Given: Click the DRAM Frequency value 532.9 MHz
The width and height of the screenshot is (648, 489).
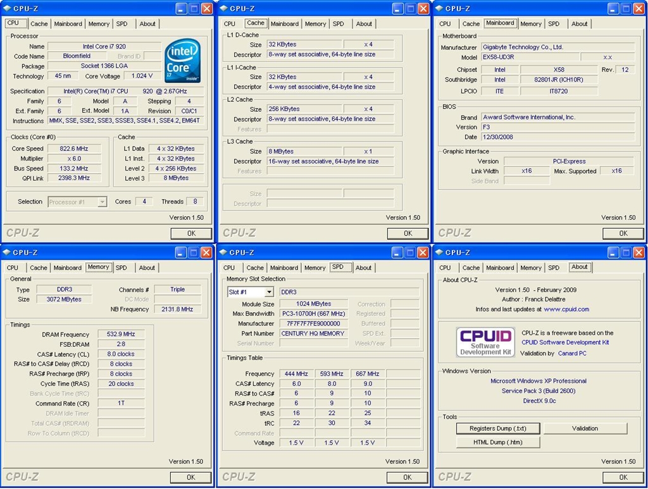Looking at the screenshot, I should click(x=121, y=334).
